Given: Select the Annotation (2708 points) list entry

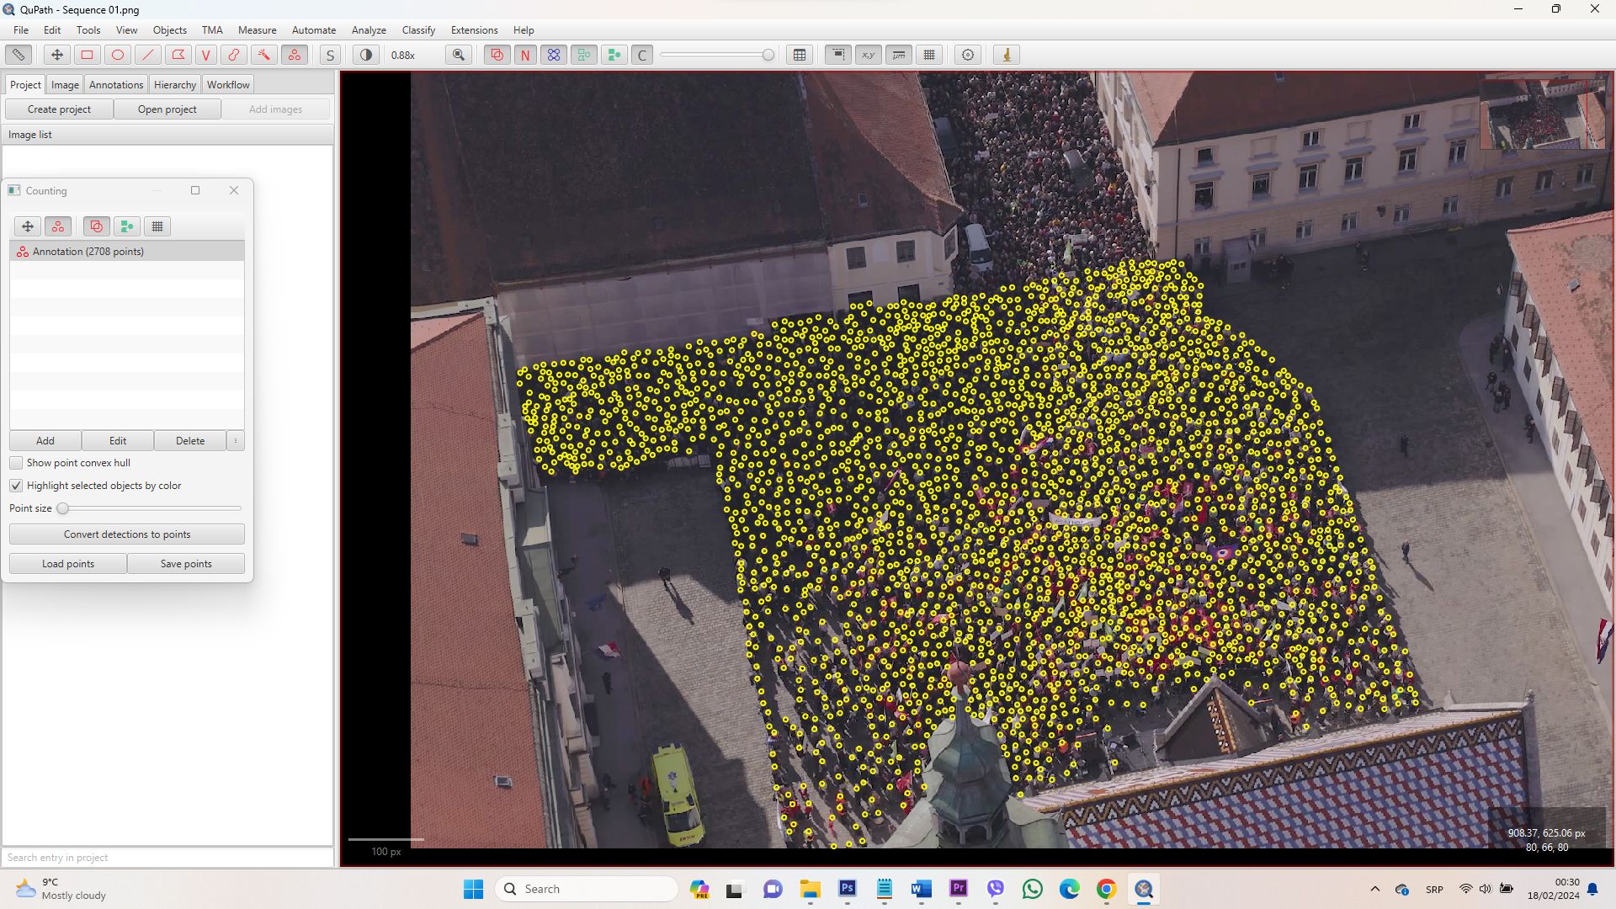Looking at the screenshot, I should pyautogui.click(x=88, y=252).
